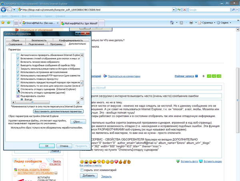Click the Отмена button
The height and width of the screenshot is (181, 240).
[64, 146]
